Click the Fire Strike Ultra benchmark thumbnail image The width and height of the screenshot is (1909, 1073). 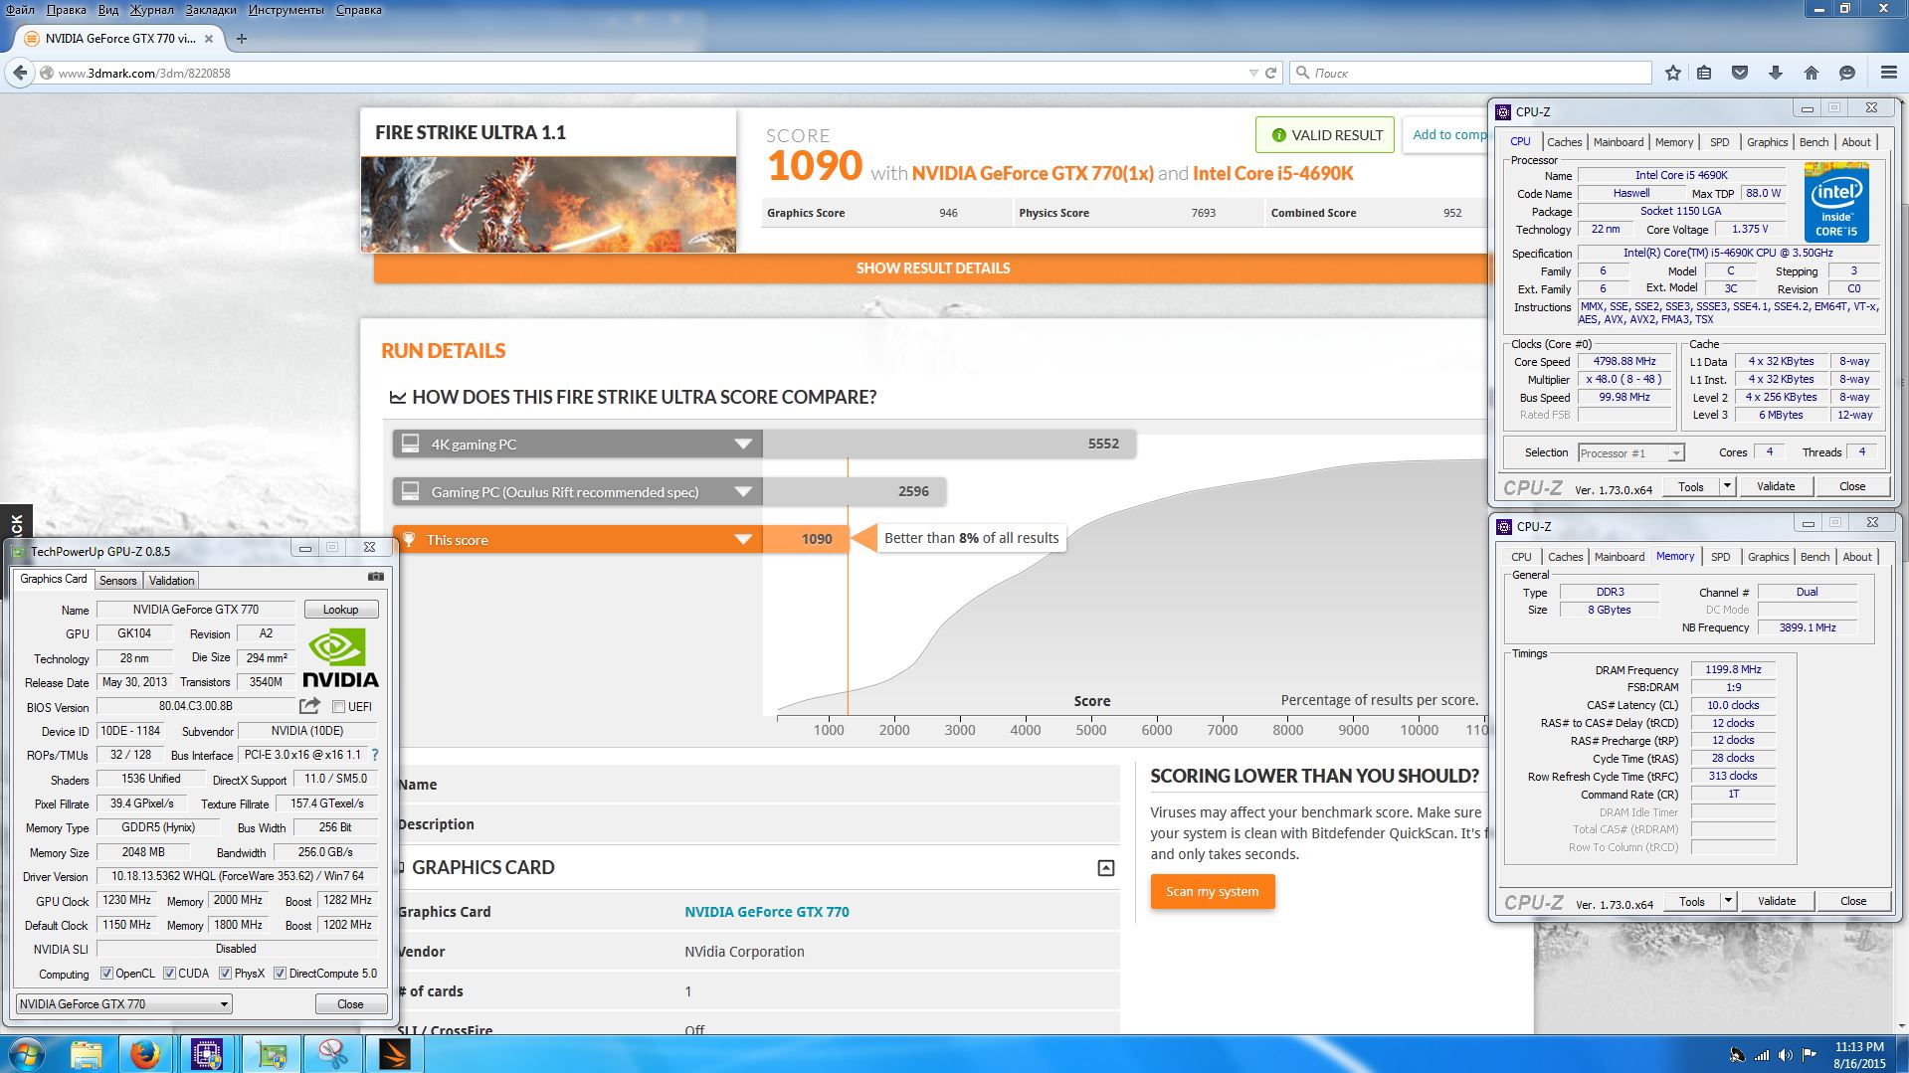(548, 204)
